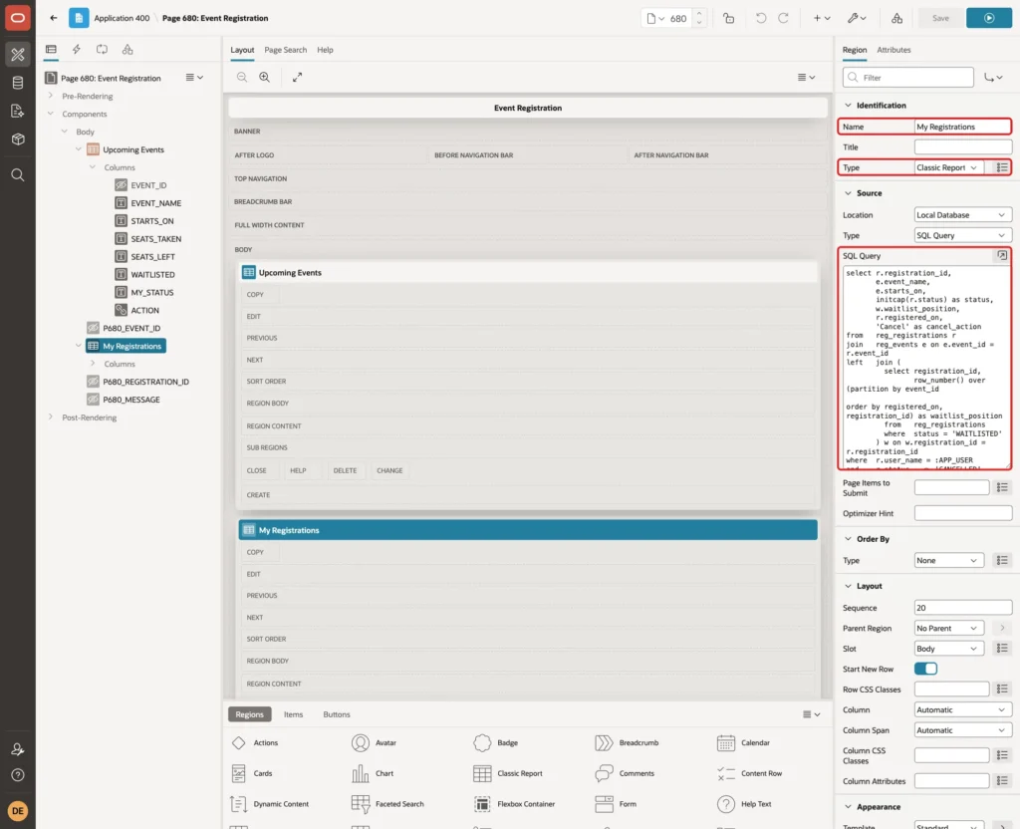Screen dimensions: 1020x829
Task: Open Go to Group menu beside Filter
Action: [x=993, y=78]
